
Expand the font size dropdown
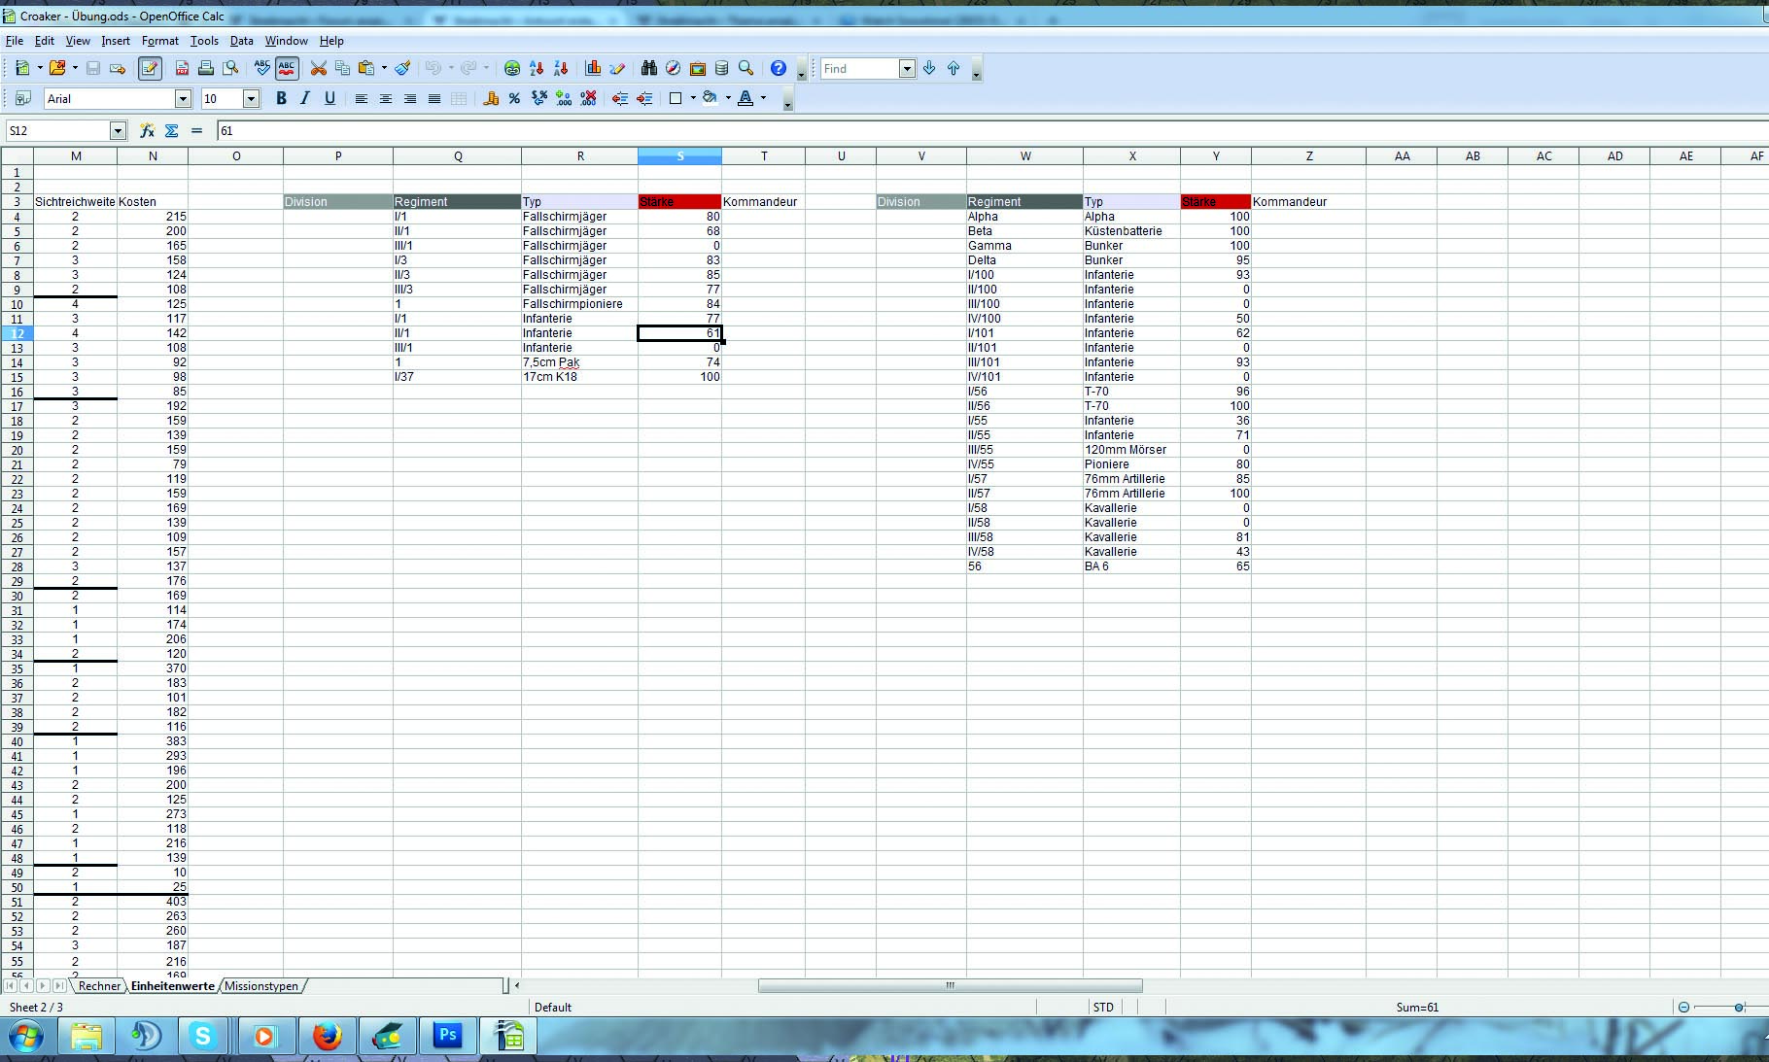(251, 98)
